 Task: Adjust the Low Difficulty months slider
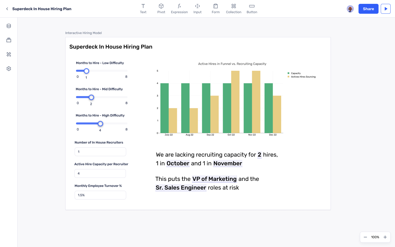pyautogui.click(x=86, y=71)
